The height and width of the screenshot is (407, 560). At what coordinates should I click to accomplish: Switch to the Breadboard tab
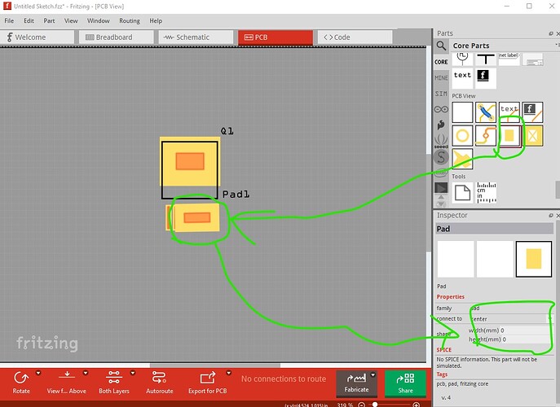tap(117, 37)
